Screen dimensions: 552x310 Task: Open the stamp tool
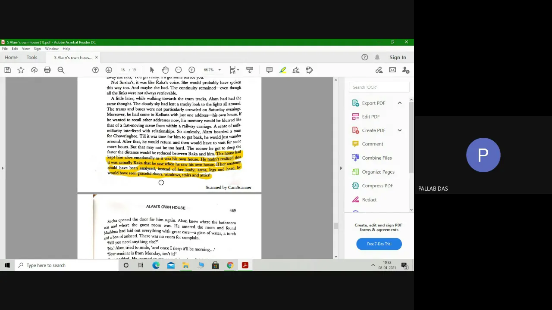pos(309,70)
